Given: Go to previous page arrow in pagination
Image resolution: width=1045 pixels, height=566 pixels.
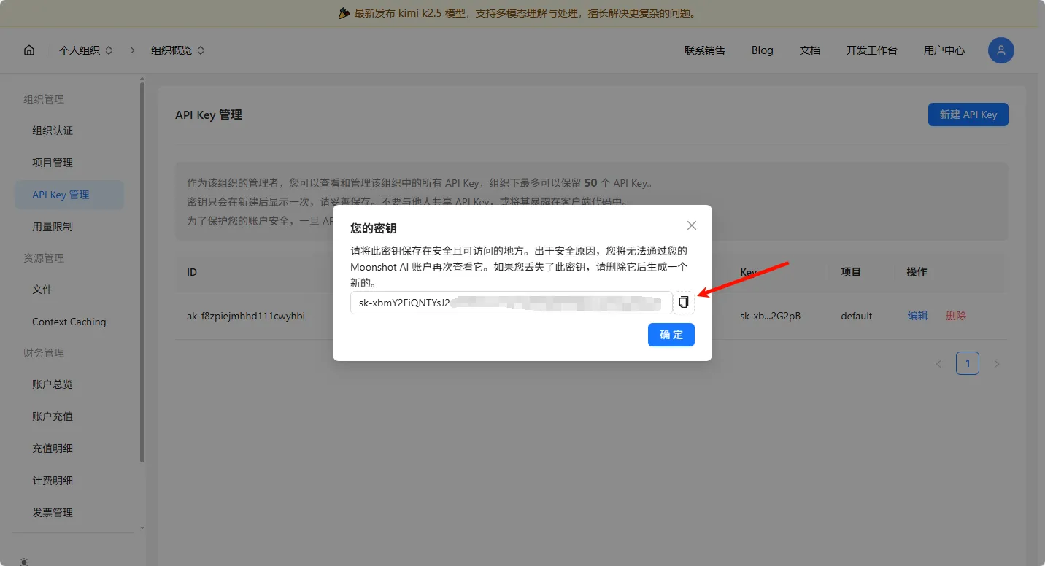Looking at the screenshot, I should tap(938, 363).
